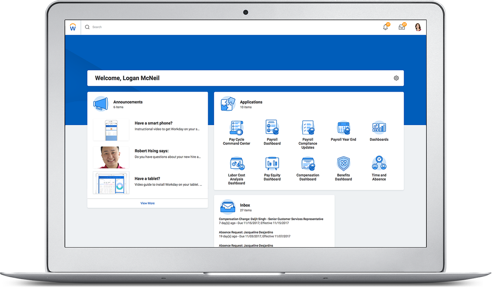Click the settings gear on welcome banner

(x=396, y=78)
